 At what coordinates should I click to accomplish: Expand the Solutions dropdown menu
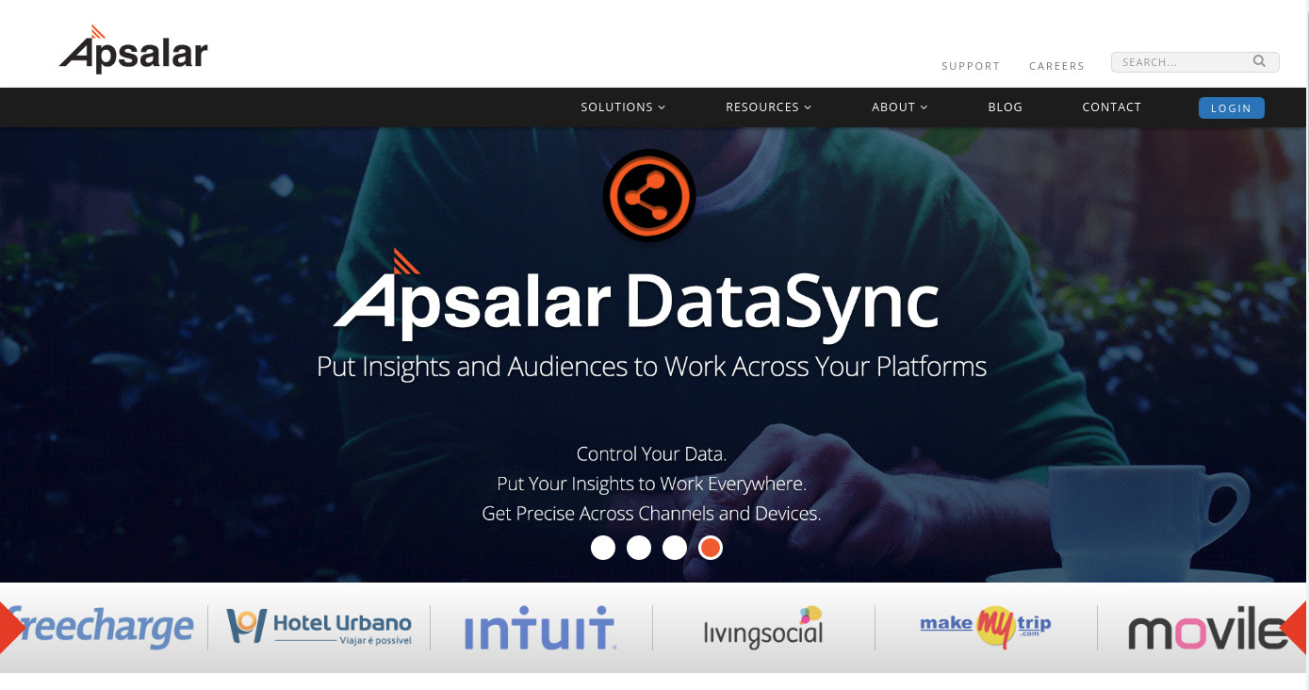[x=623, y=107]
